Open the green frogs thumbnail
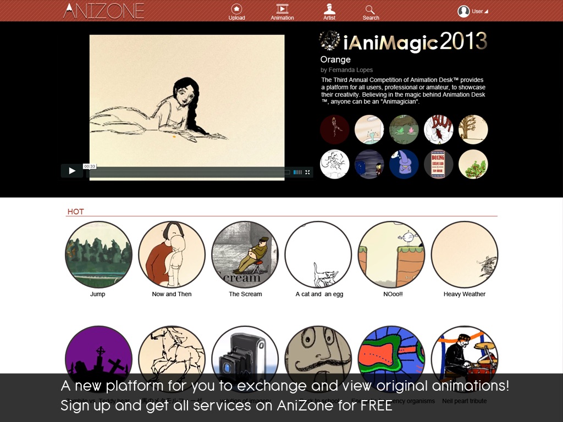The width and height of the screenshot is (563, 422). [x=404, y=130]
